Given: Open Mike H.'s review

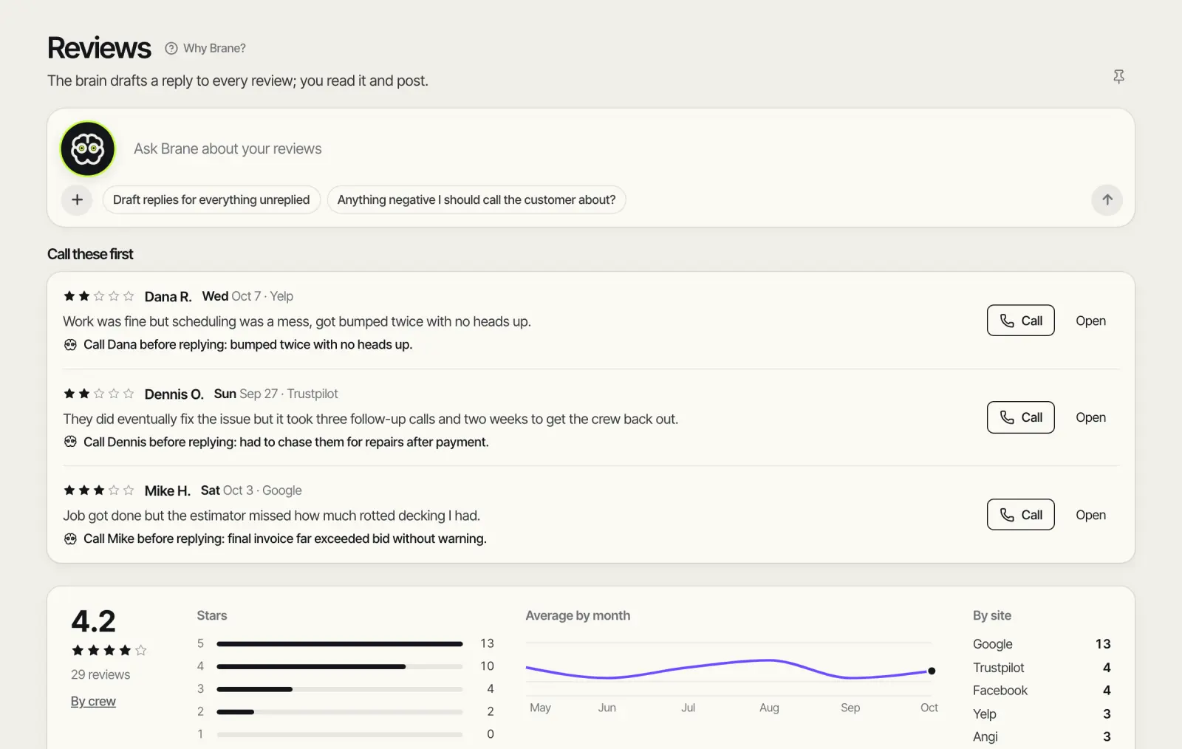Looking at the screenshot, I should (x=1090, y=515).
